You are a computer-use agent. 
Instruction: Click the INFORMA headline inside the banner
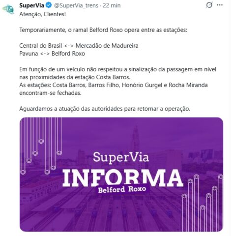tap(123, 178)
